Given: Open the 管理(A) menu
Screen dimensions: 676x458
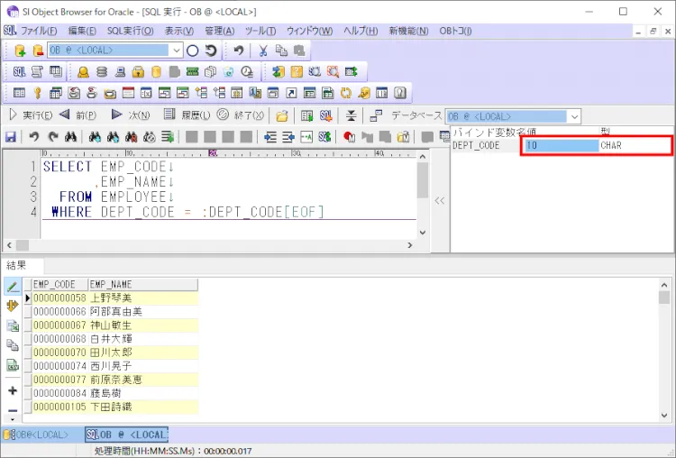Looking at the screenshot, I should pos(219,31).
